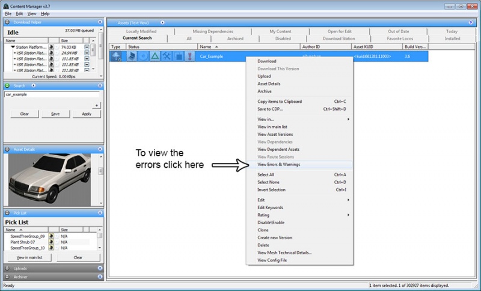Choose Delete from the context menu
The height and width of the screenshot is (291, 481).
coord(300,245)
